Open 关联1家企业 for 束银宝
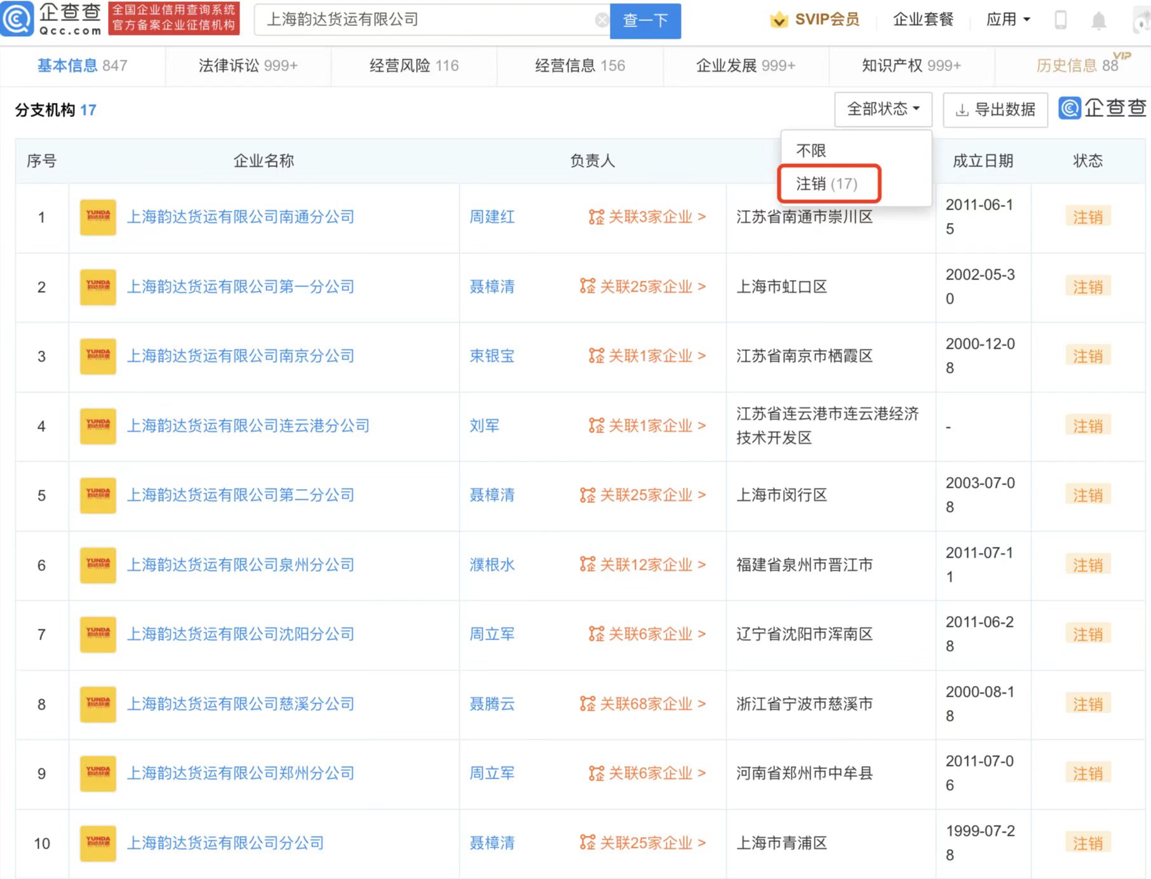Image resolution: width=1151 pixels, height=879 pixels. (x=647, y=356)
